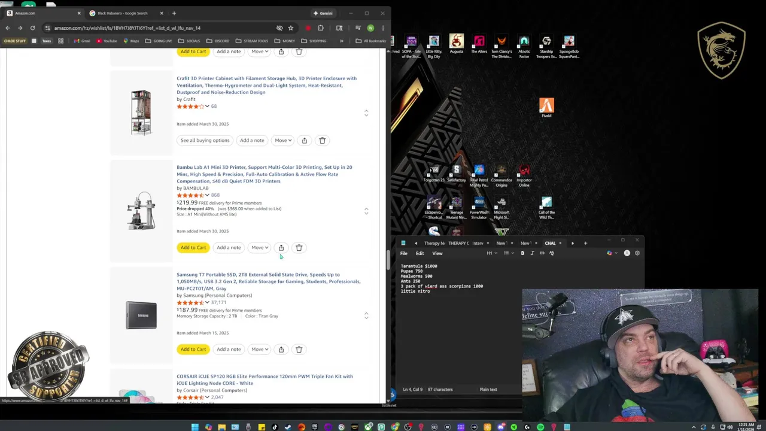Click the Chrome page vertical scrollbar

(388, 259)
